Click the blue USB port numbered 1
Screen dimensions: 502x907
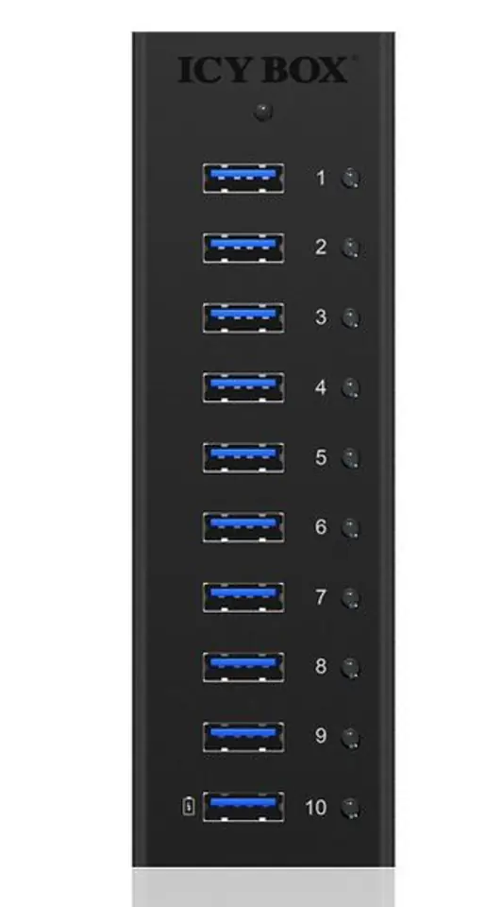pyautogui.click(x=243, y=179)
